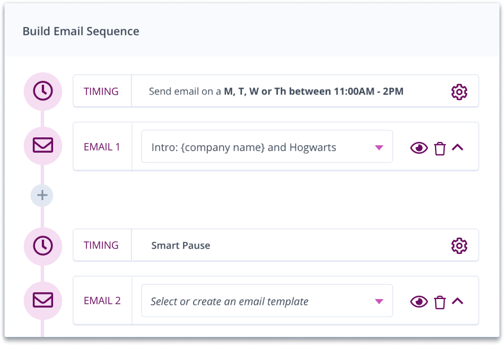504x346 pixels.
Task: Collapse the Email 2 row with the chevron
Action: [458, 301]
